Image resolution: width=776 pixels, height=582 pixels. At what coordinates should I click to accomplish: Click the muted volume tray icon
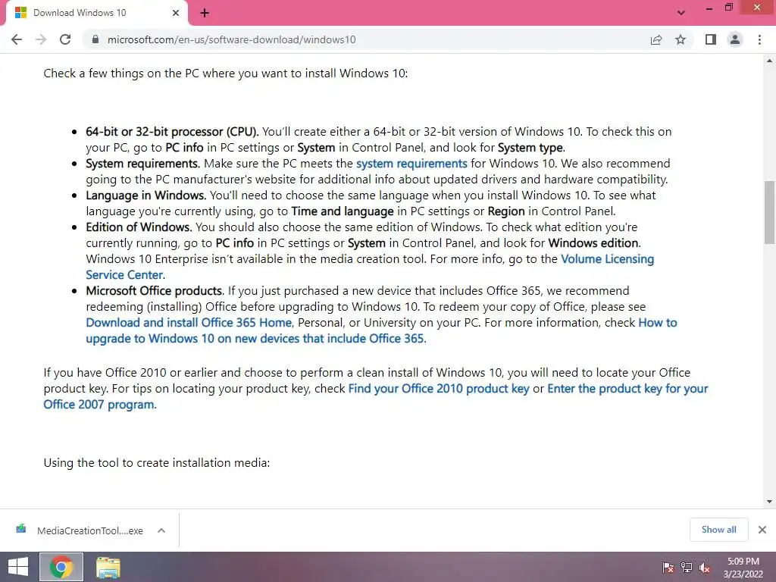pyautogui.click(x=705, y=568)
